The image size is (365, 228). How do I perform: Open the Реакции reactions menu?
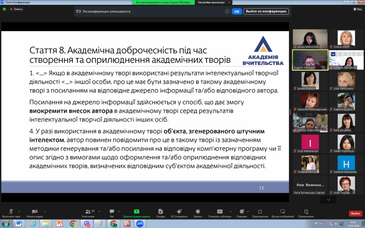point(242,212)
